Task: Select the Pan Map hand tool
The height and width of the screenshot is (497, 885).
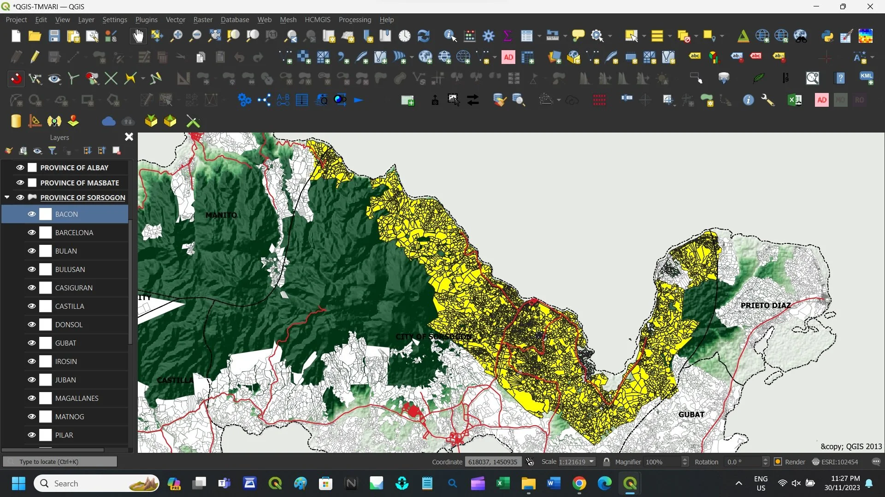Action: [138, 36]
